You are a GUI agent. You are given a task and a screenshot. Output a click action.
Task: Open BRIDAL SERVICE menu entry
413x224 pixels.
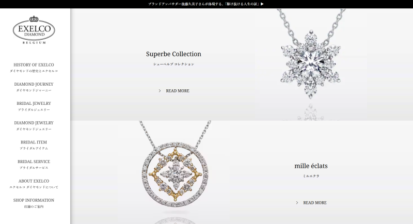coord(34,164)
